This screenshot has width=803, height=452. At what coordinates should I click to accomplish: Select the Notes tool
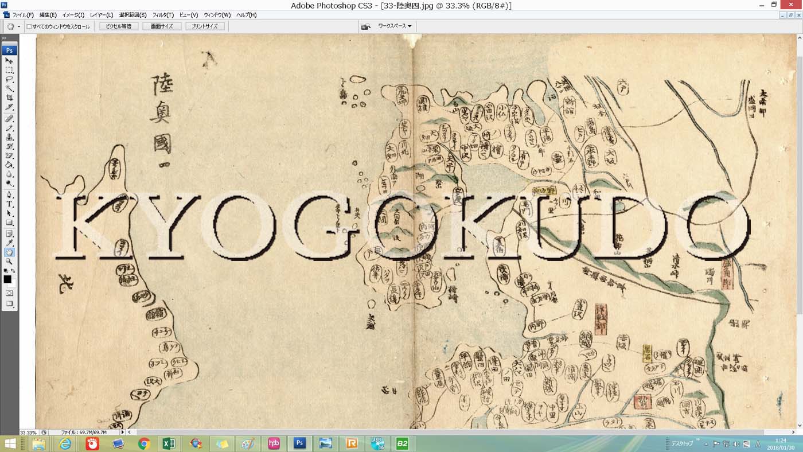(x=9, y=233)
